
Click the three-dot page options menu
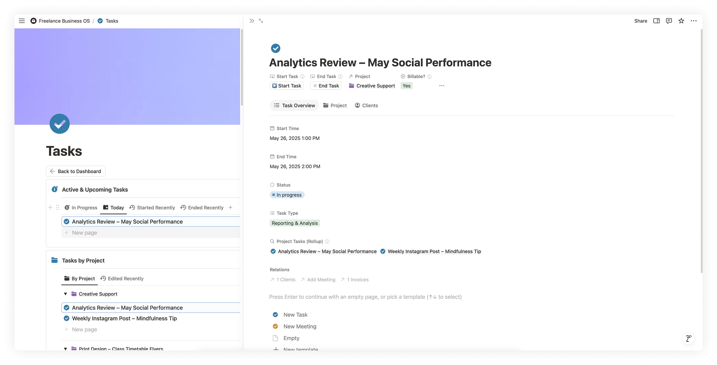694,21
